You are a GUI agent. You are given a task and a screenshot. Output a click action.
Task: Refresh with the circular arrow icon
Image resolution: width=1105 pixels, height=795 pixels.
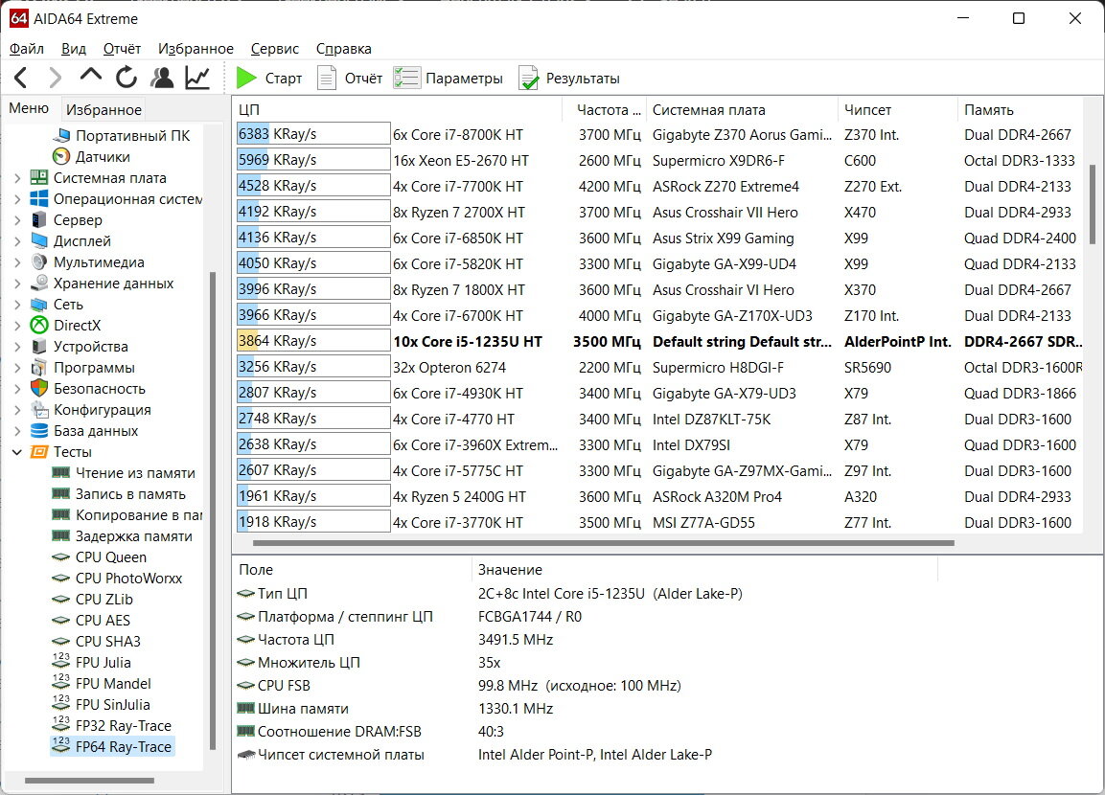click(x=127, y=78)
